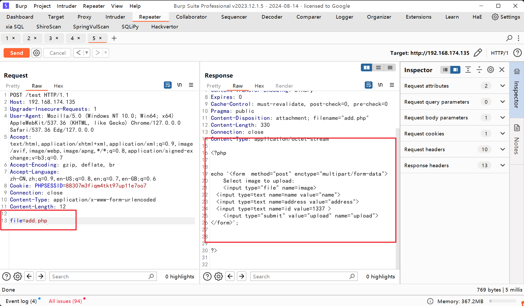Open Repeater help question icon
The height and width of the screenshot is (306, 524).
tap(517, 53)
